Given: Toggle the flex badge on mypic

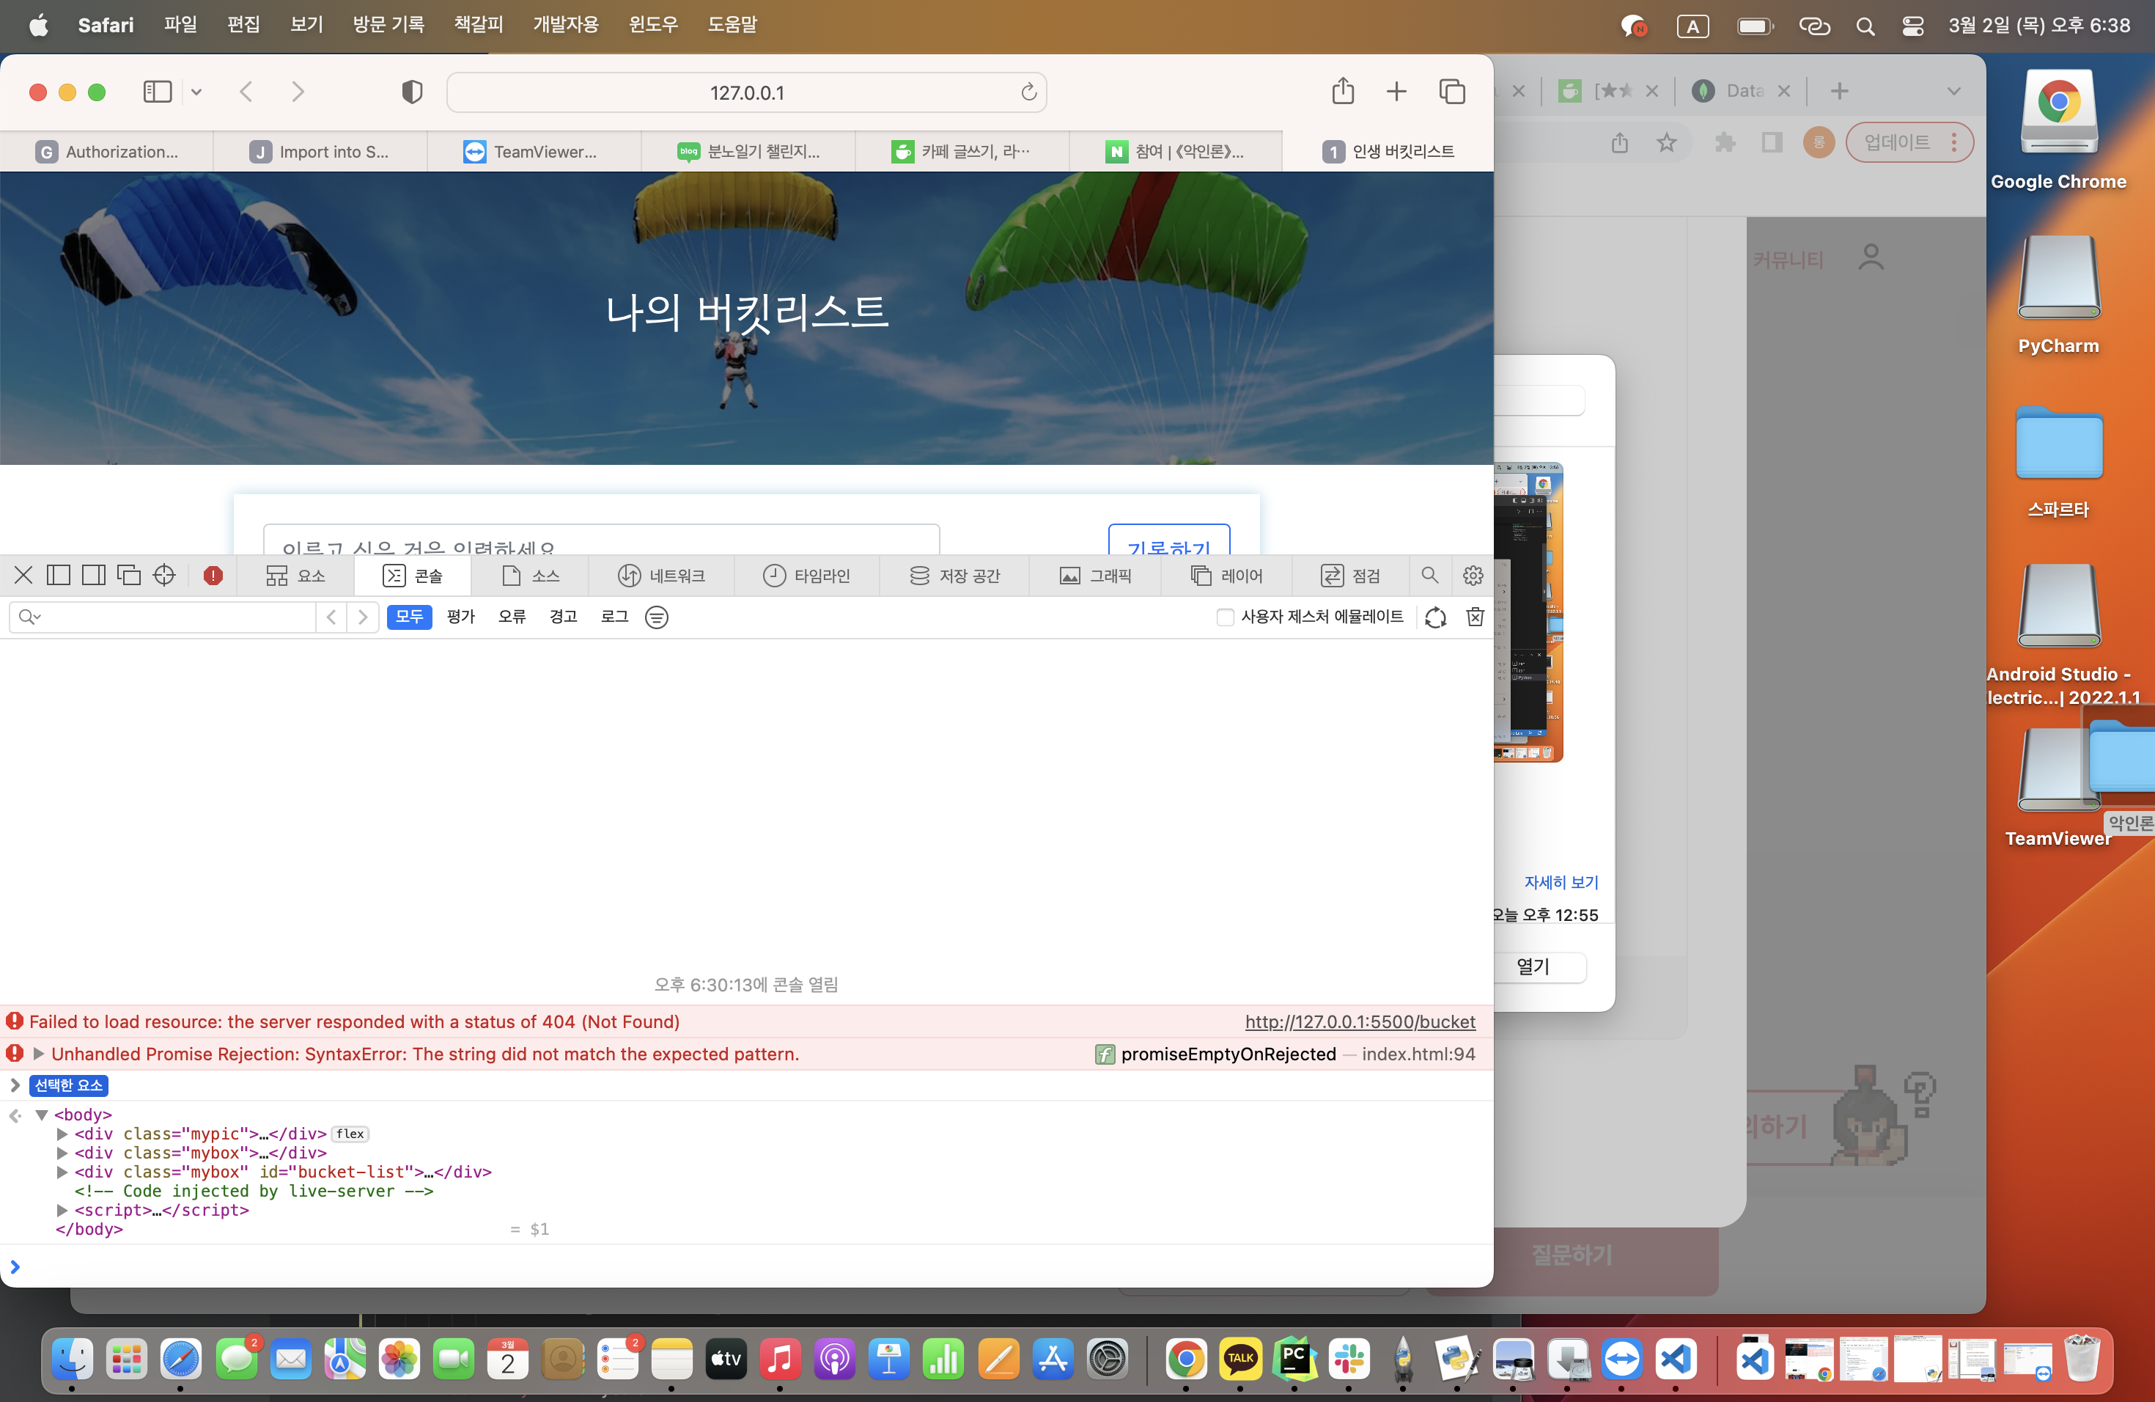Looking at the screenshot, I should 350,1134.
